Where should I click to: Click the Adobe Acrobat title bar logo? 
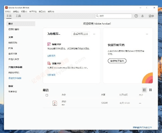(6, 8)
